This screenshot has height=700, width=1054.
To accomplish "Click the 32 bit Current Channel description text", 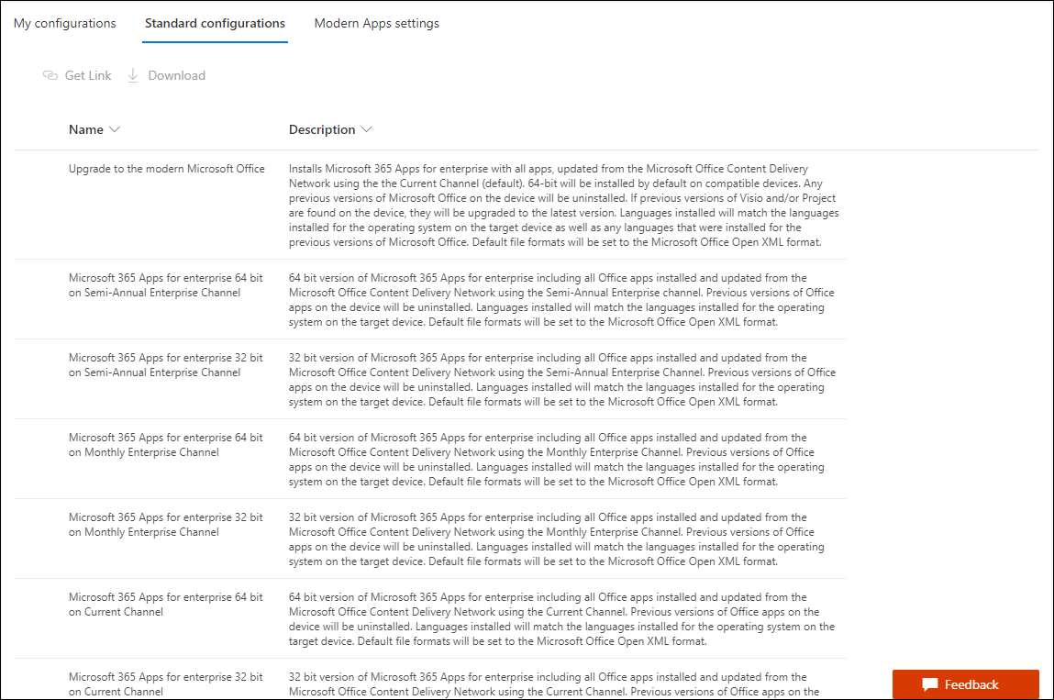I will (x=555, y=684).
